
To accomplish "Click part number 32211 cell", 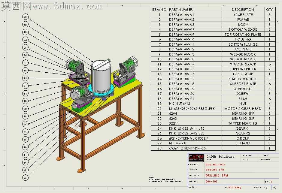I will pyautogui.click(x=195, y=123).
